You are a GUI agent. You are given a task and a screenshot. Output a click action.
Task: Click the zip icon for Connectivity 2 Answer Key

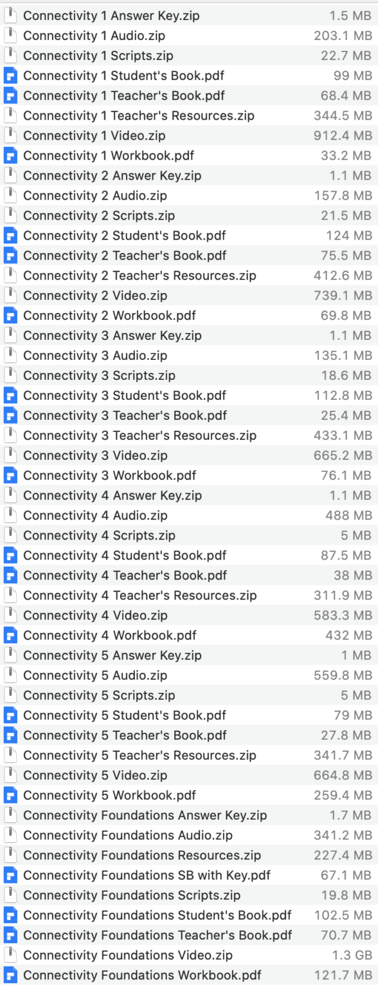point(10,176)
